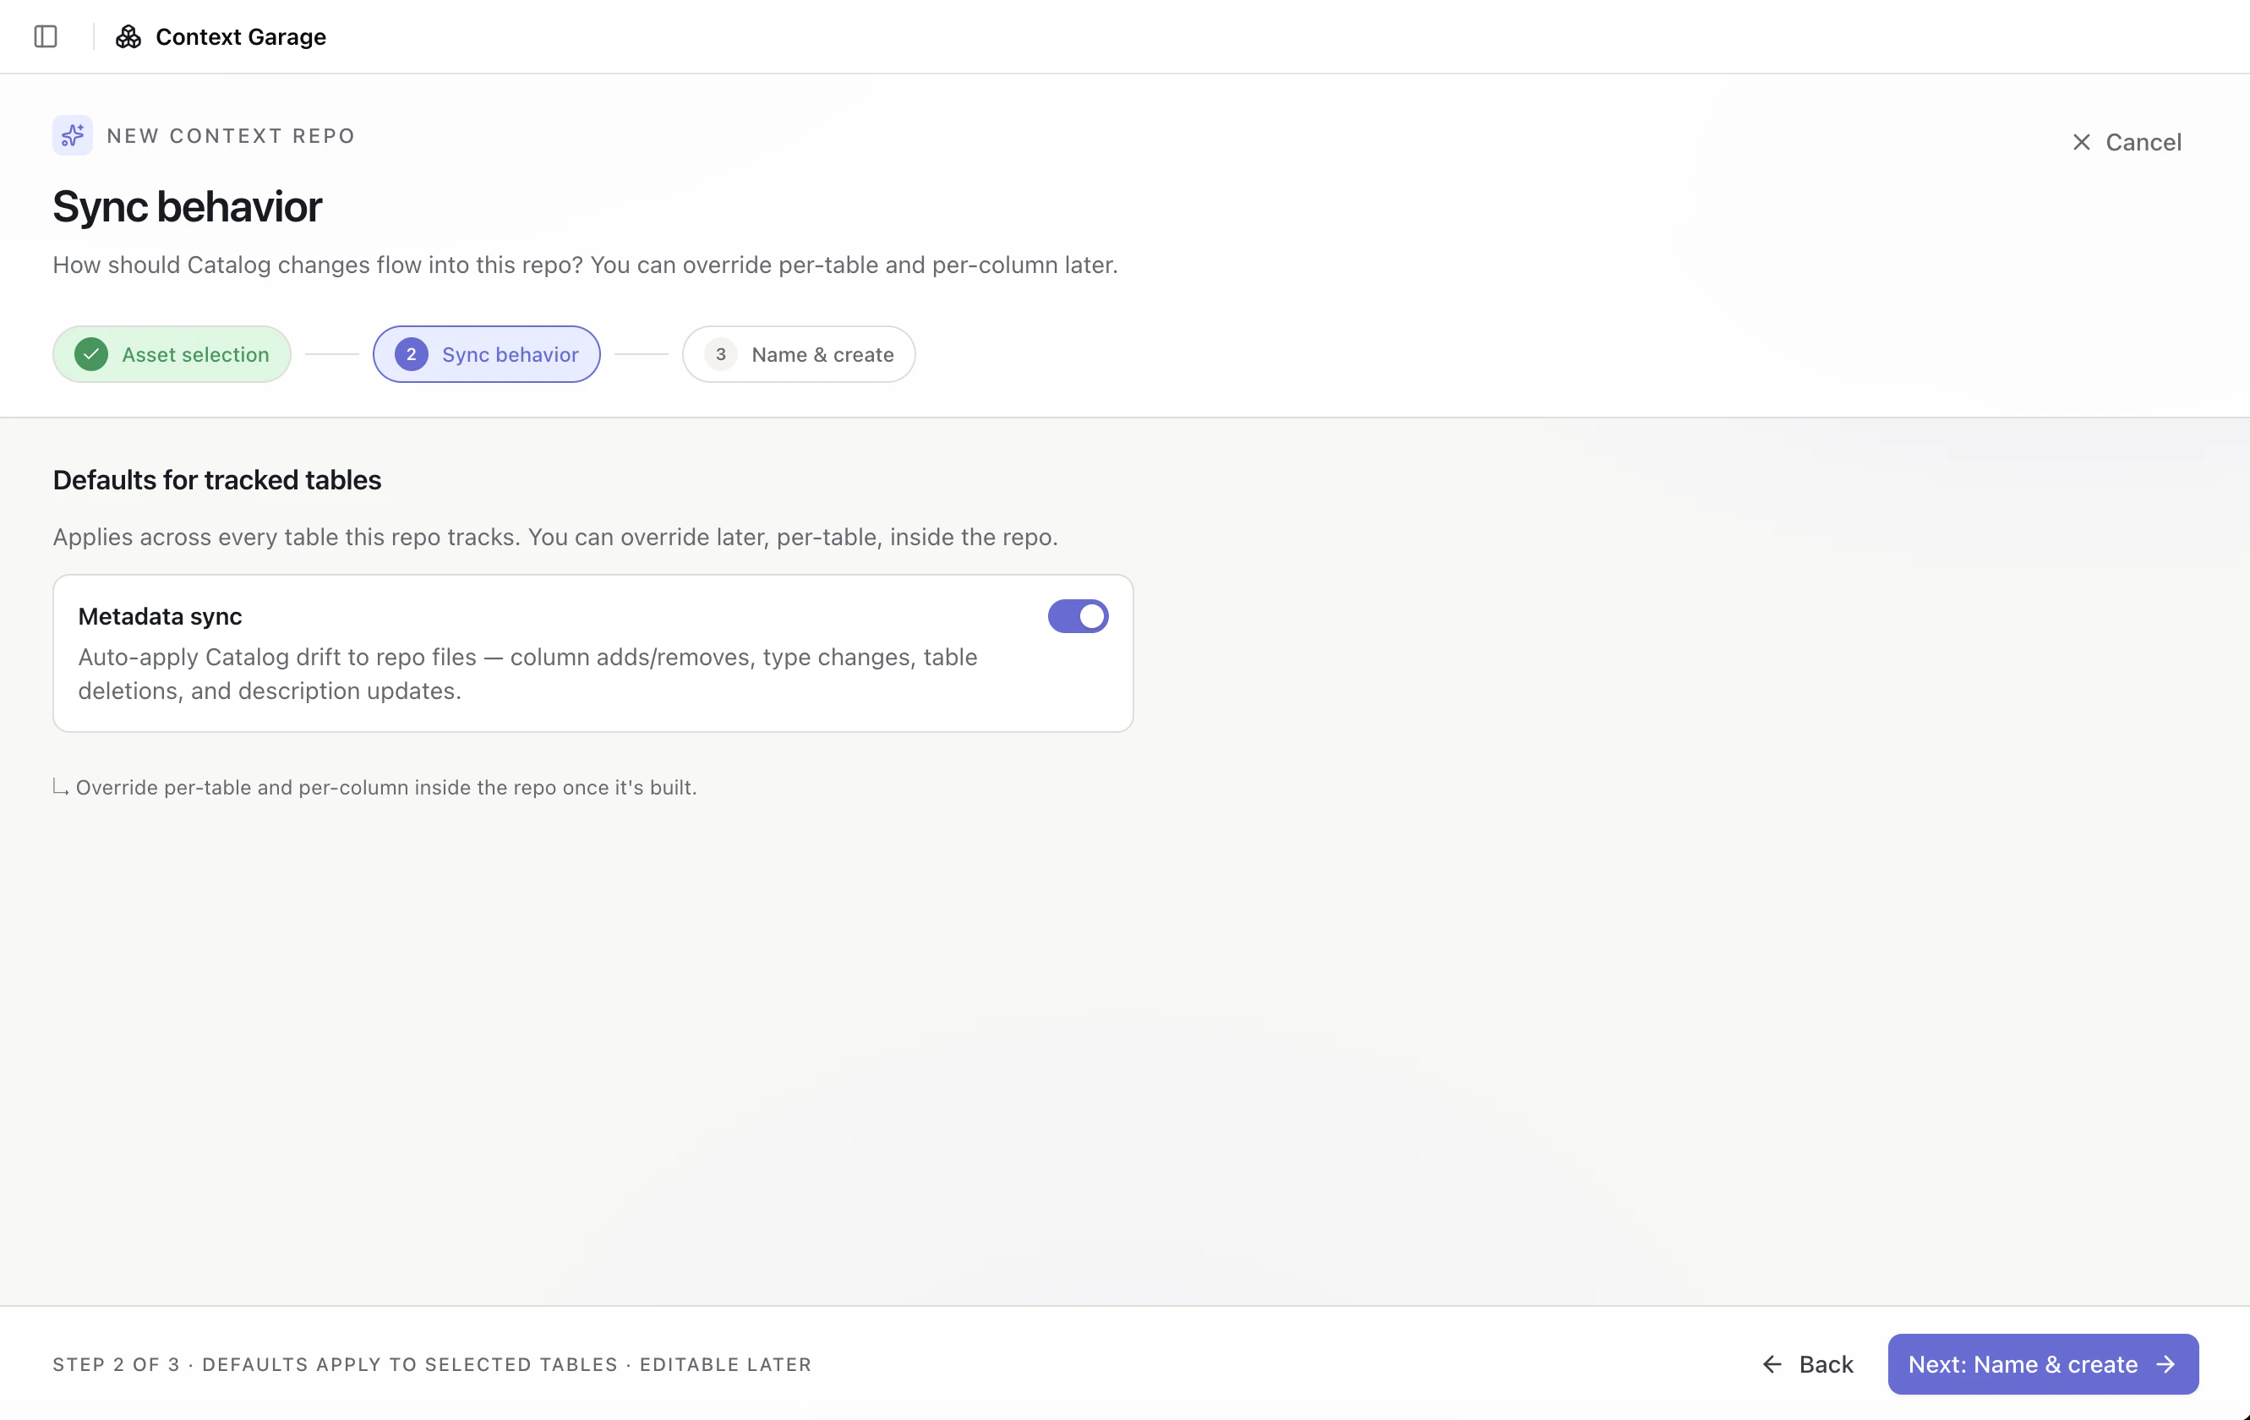Click the Step 2 of 3 footer text
Viewport: 2250px width, 1420px height.
coord(432,1364)
